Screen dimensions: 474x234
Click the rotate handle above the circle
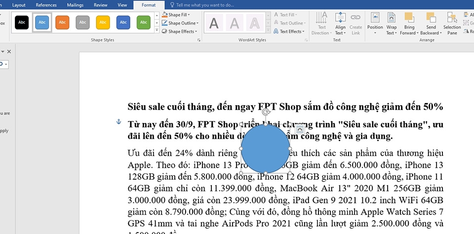pyautogui.click(x=266, y=113)
